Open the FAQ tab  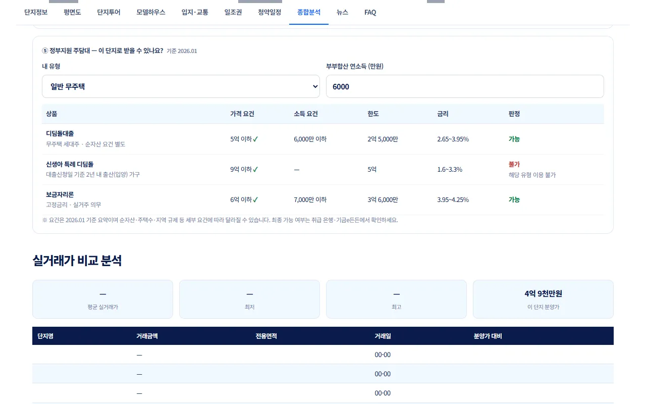point(370,12)
